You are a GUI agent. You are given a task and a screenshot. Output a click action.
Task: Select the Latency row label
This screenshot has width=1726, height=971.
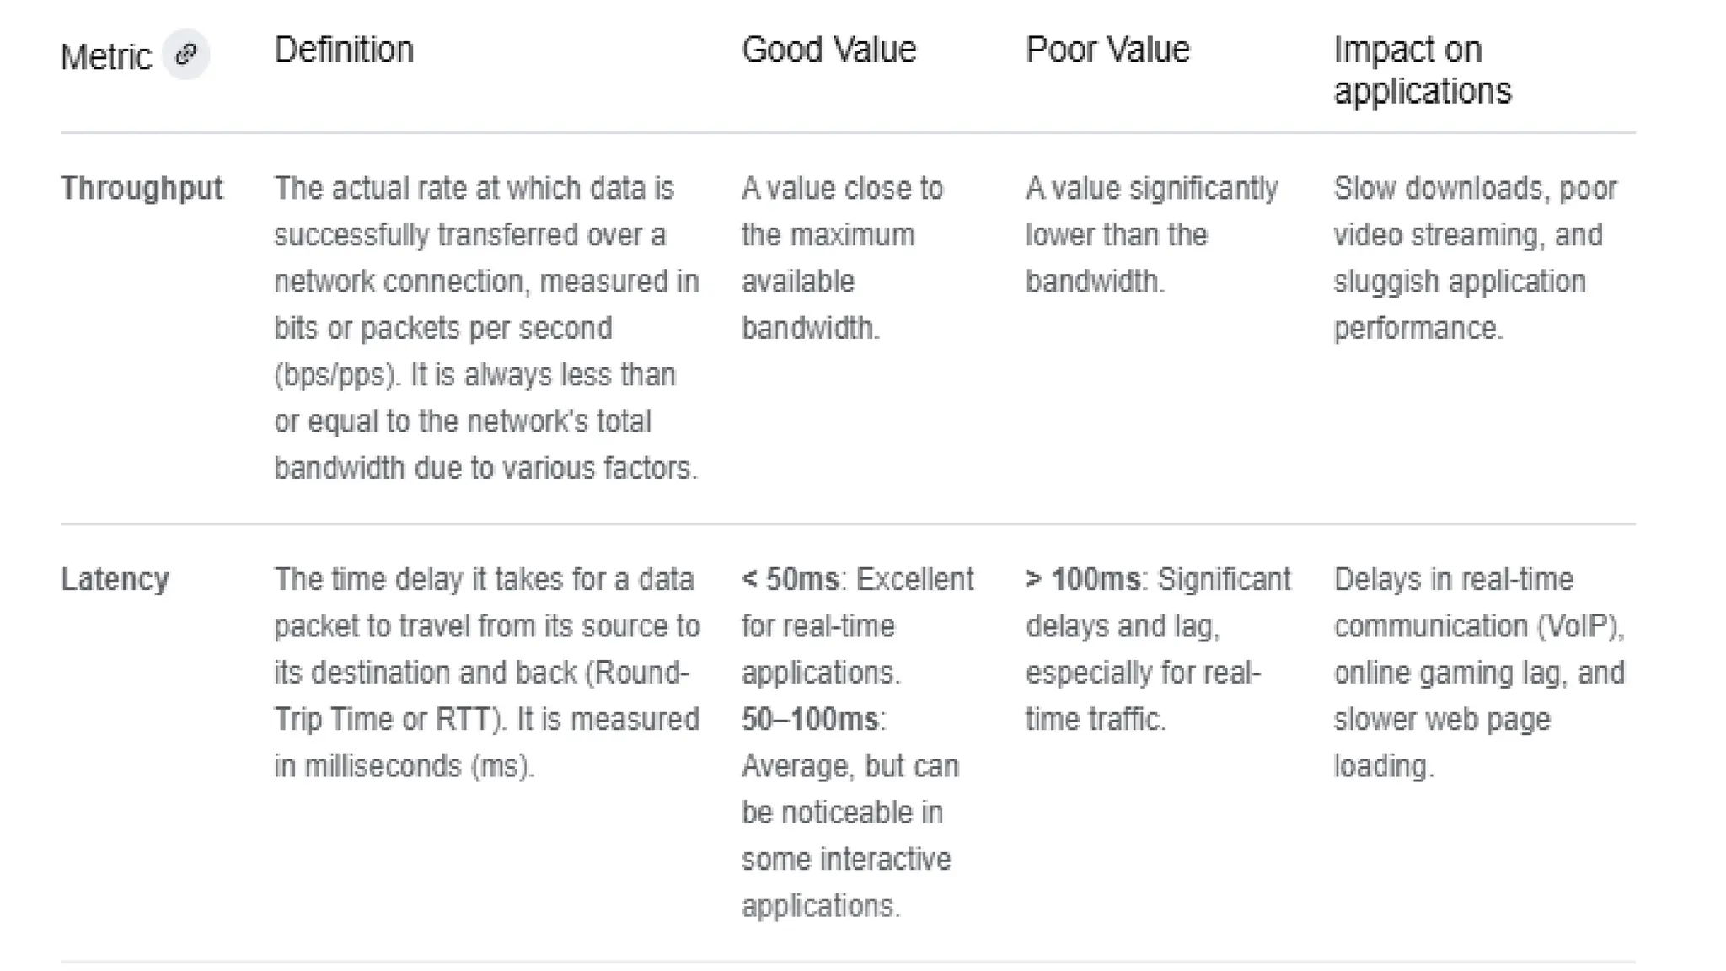click(115, 579)
